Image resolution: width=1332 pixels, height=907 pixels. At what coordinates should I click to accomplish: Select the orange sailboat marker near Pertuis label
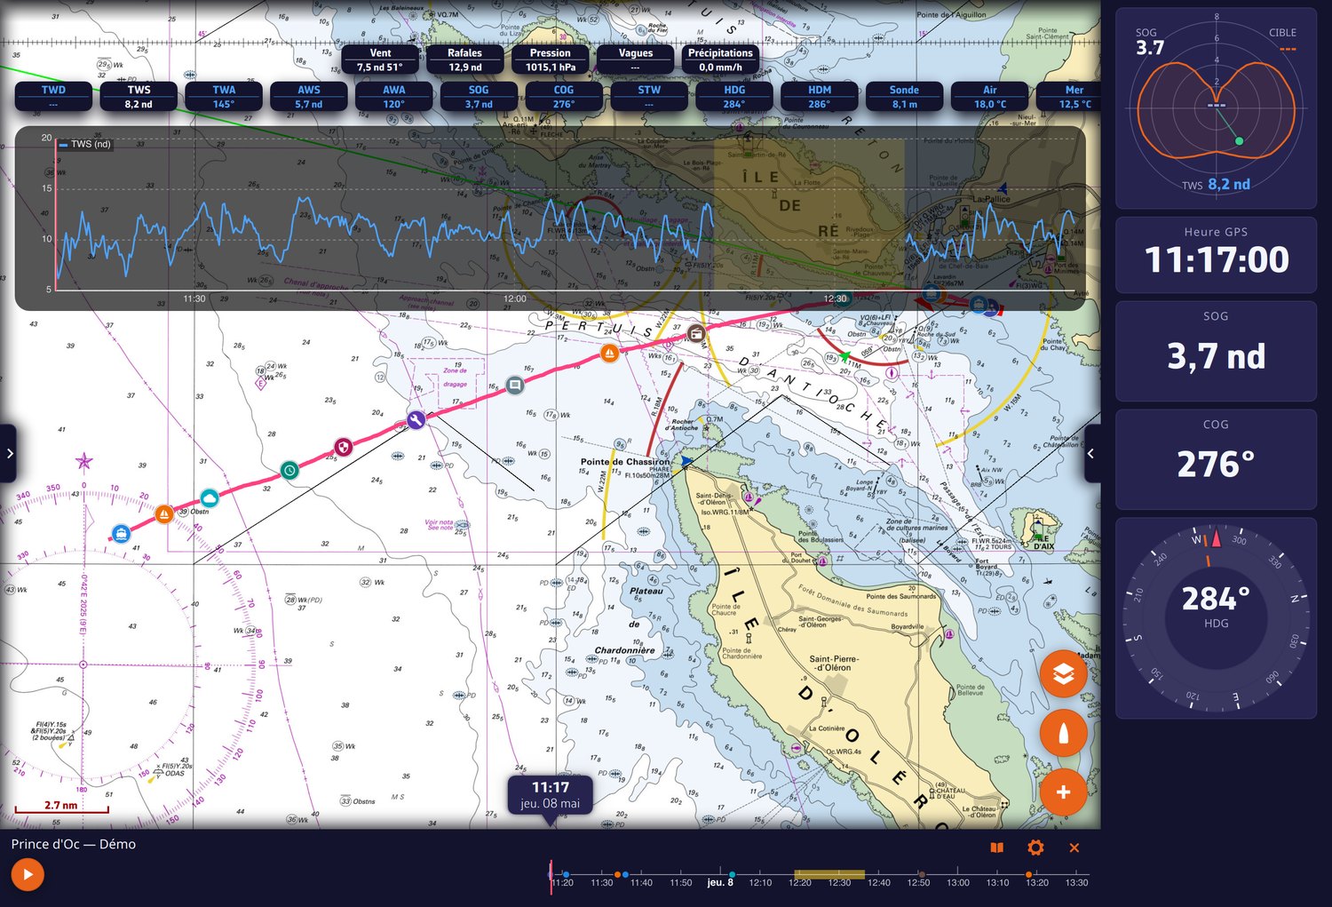click(609, 354)
